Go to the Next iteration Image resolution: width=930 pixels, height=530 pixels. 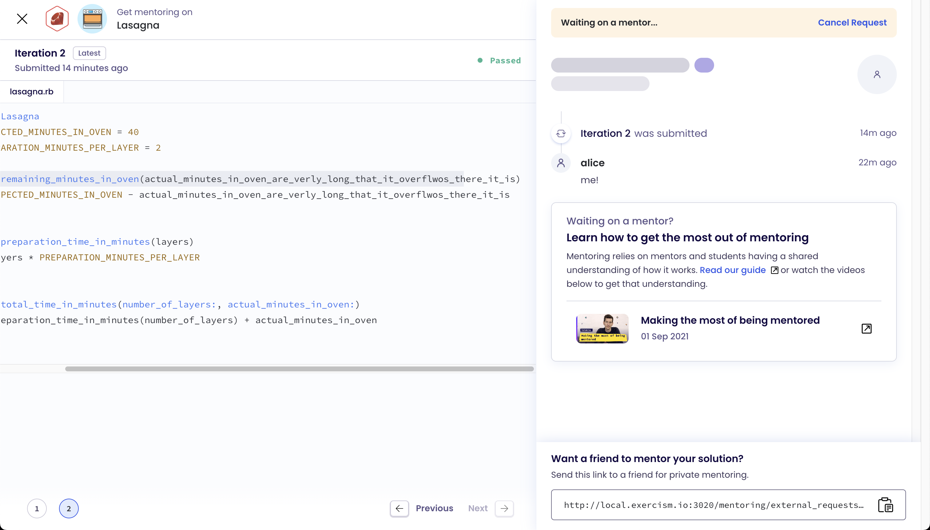tap(504, 508)
